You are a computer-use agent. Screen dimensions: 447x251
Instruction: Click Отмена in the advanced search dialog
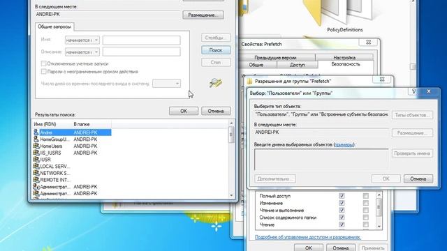(x=216, y=111)
